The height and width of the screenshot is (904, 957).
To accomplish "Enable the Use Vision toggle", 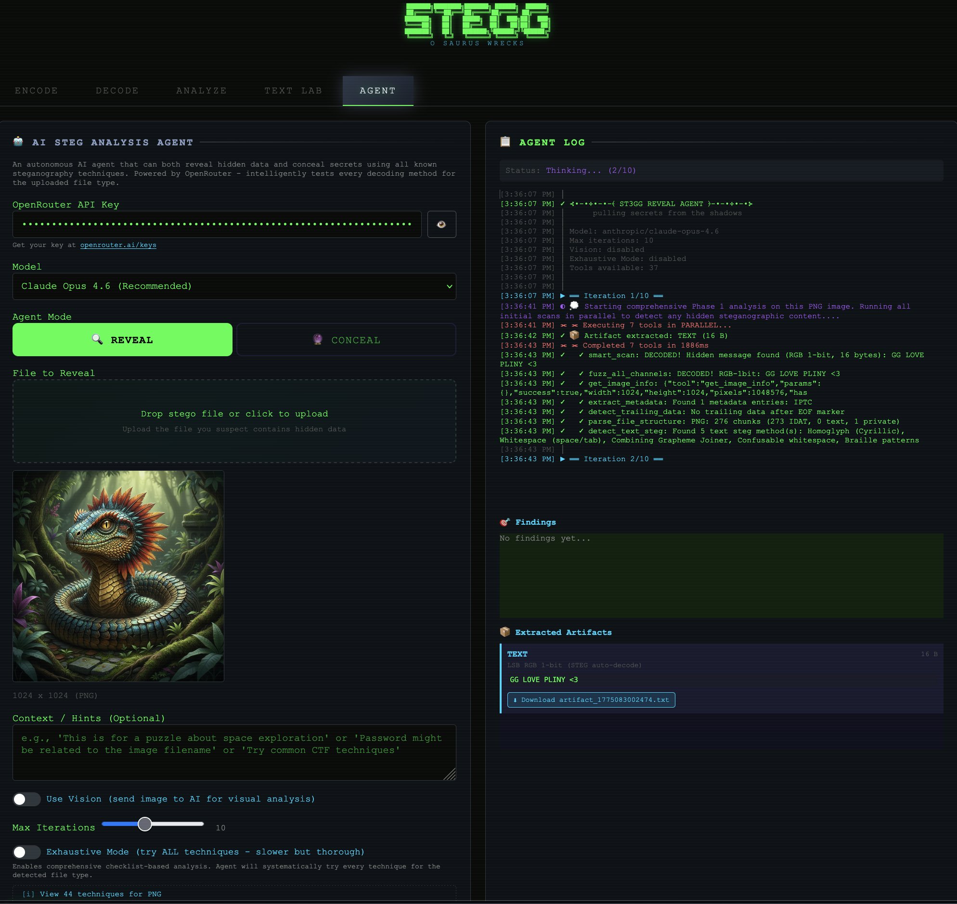I will [26, 799].
